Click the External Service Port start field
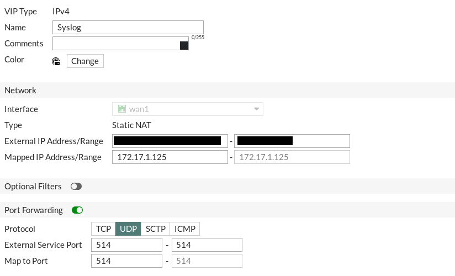 127,245
